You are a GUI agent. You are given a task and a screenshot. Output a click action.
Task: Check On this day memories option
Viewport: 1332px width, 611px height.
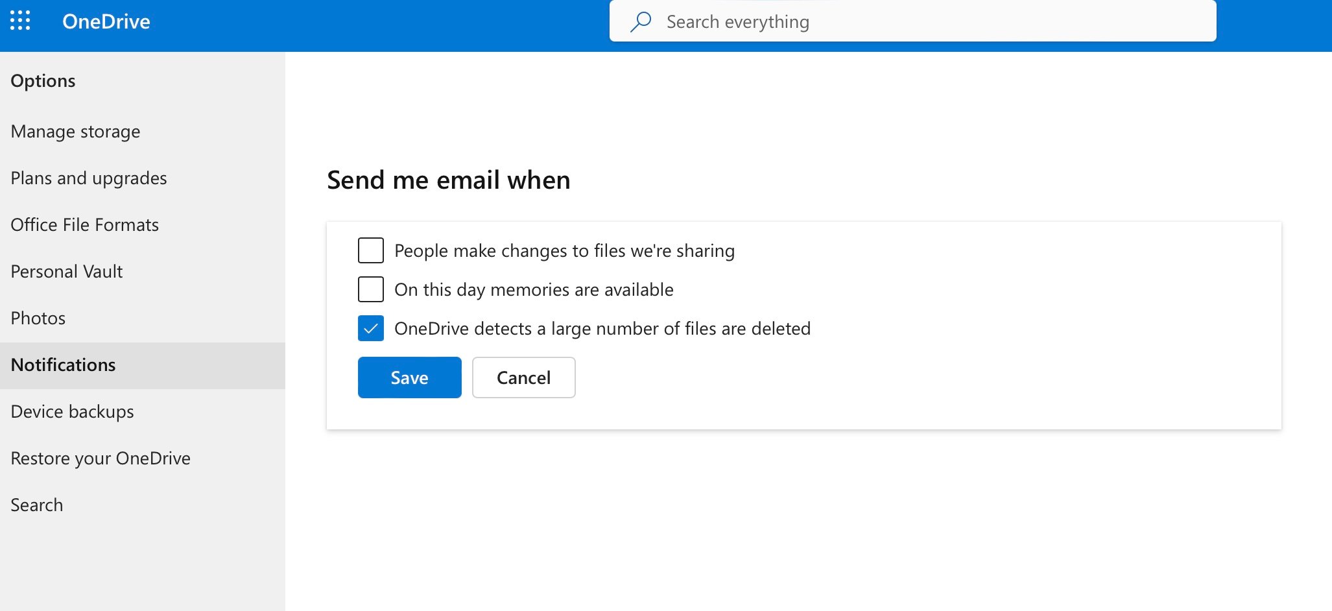pyautogui.click(x=371, y=289)
